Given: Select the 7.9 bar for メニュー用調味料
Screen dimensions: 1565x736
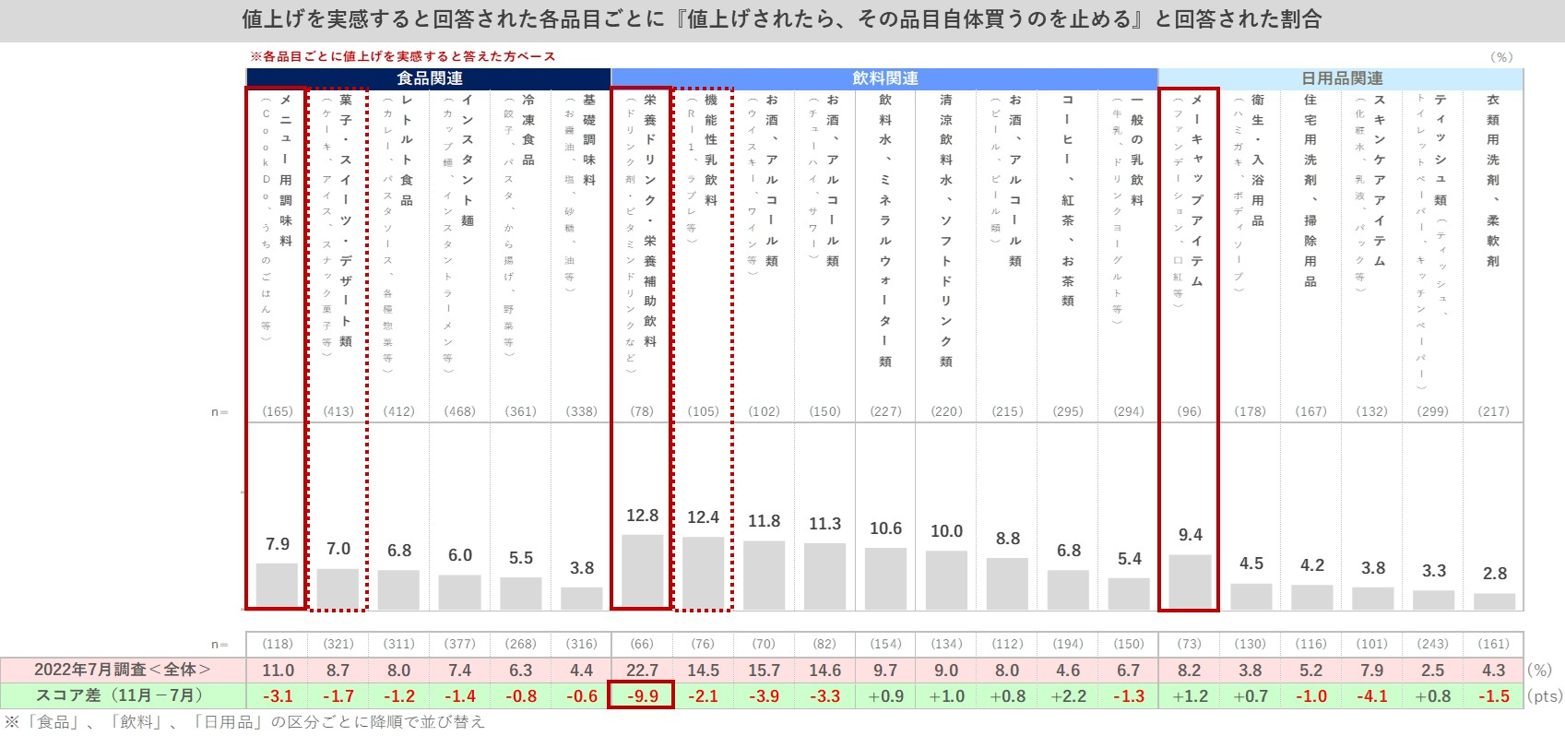Looking at the screenshot, I should pos(277,585).
